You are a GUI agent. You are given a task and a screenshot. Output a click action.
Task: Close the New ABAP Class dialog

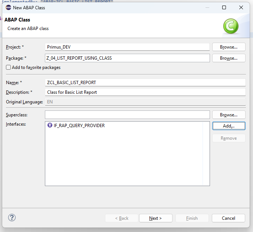pyautogui.click(x=241, y=7)
